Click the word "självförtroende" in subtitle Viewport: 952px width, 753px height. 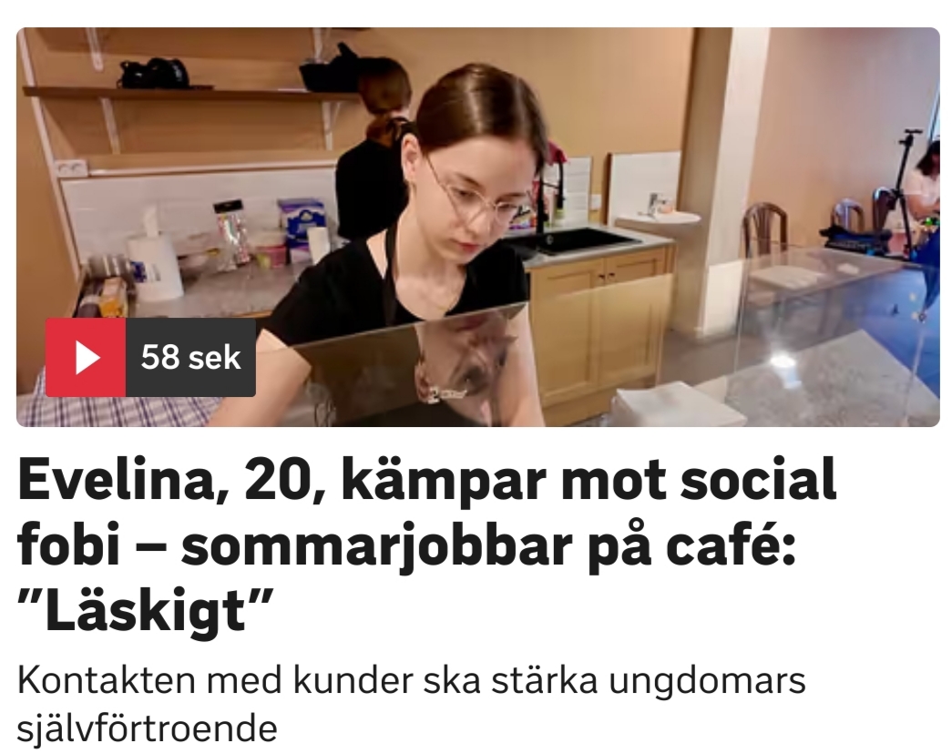coord(148,728)
